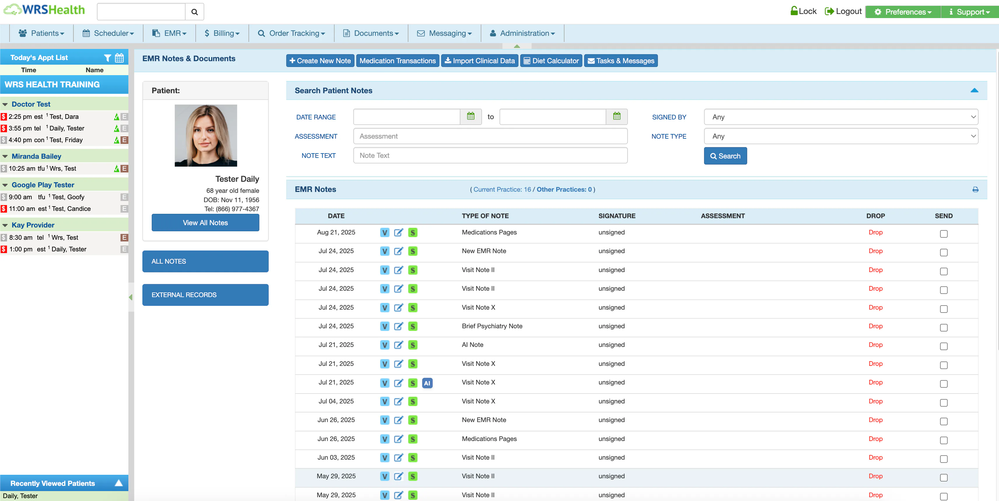999x501 pixels.
Task: Click the search magnifier next to the top search box
Action: [x=194, y=12]
